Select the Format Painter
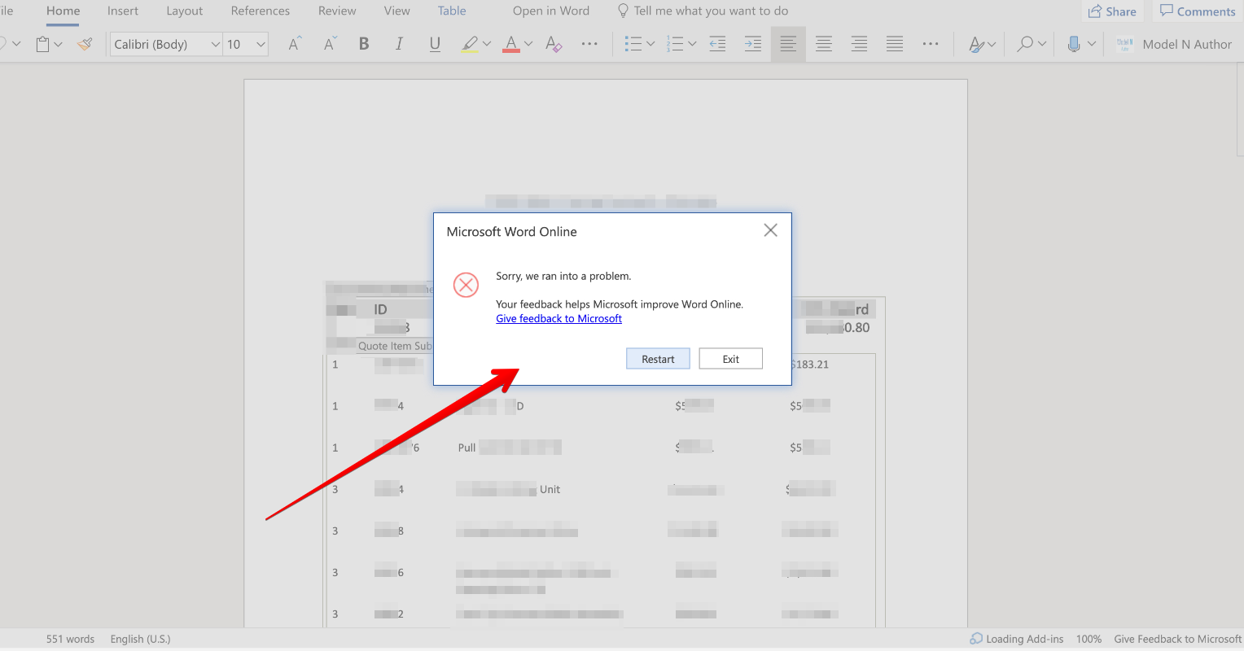Viewport: 1244px width, 651px height. point(85,44)
